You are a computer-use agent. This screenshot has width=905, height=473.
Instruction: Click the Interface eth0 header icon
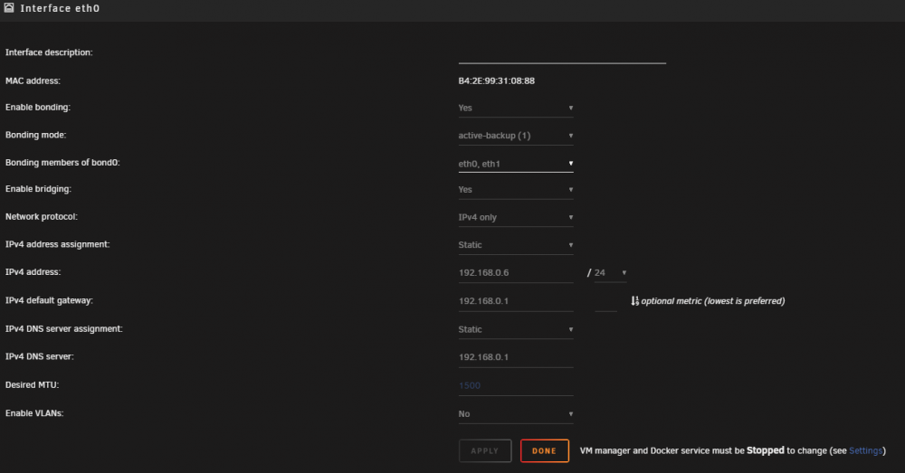coord(9,7)
